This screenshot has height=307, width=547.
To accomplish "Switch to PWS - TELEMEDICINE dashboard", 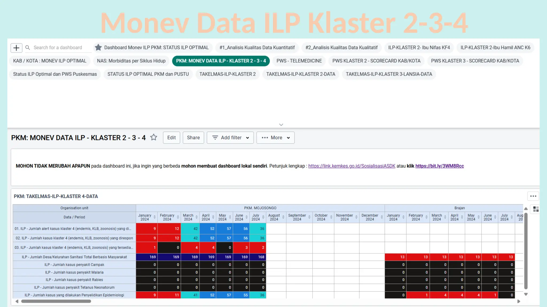I will 299,61.
